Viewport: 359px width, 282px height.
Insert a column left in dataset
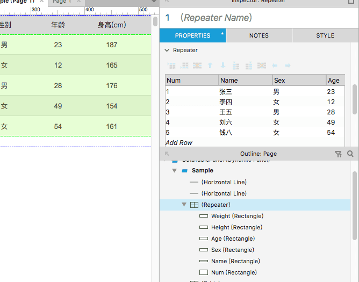[236, 66]
